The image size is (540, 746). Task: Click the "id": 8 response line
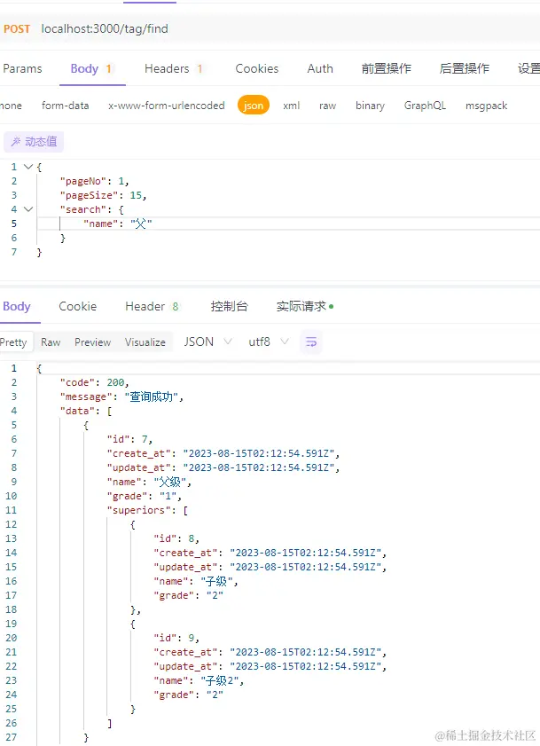click(x=176, y=538)
